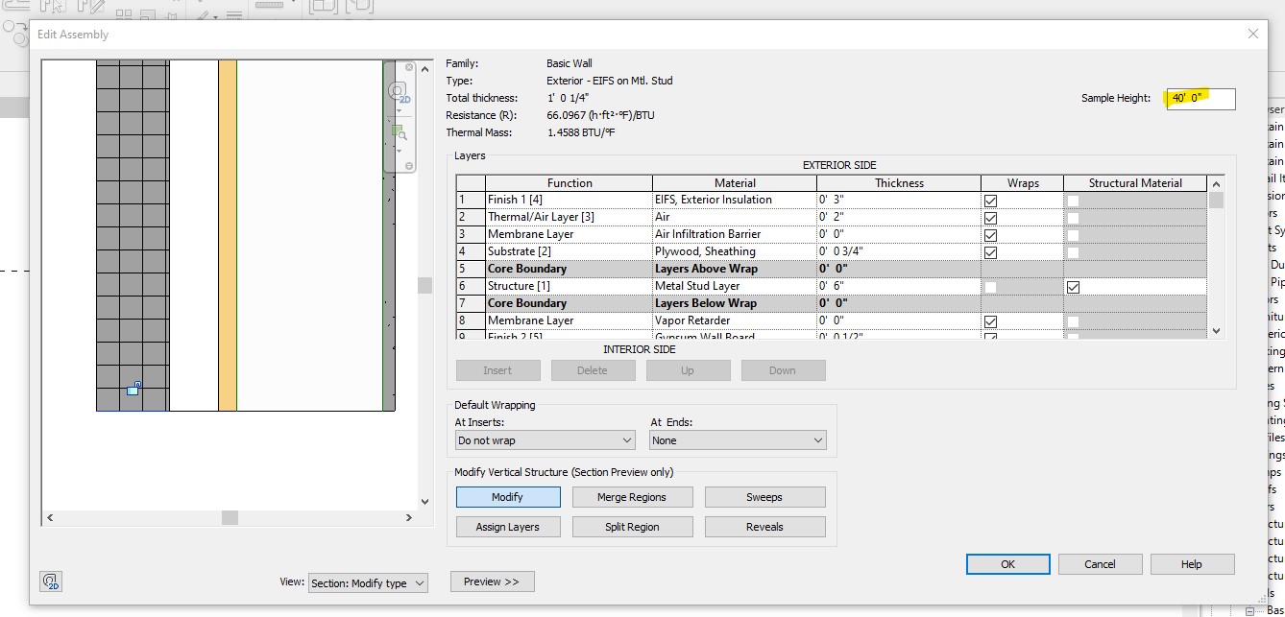Toggle Structural Material checkbox for Plywood Sheathing row
Screen dimensions: 1285x617
[1073, 252]
